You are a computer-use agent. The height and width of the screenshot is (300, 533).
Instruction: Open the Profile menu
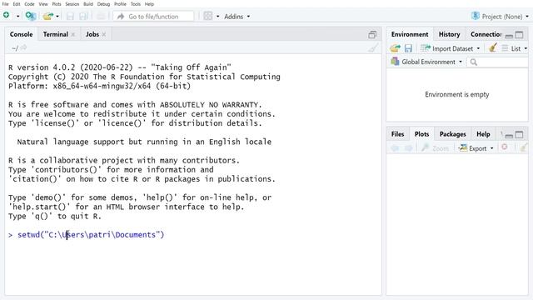pos(120,4)
